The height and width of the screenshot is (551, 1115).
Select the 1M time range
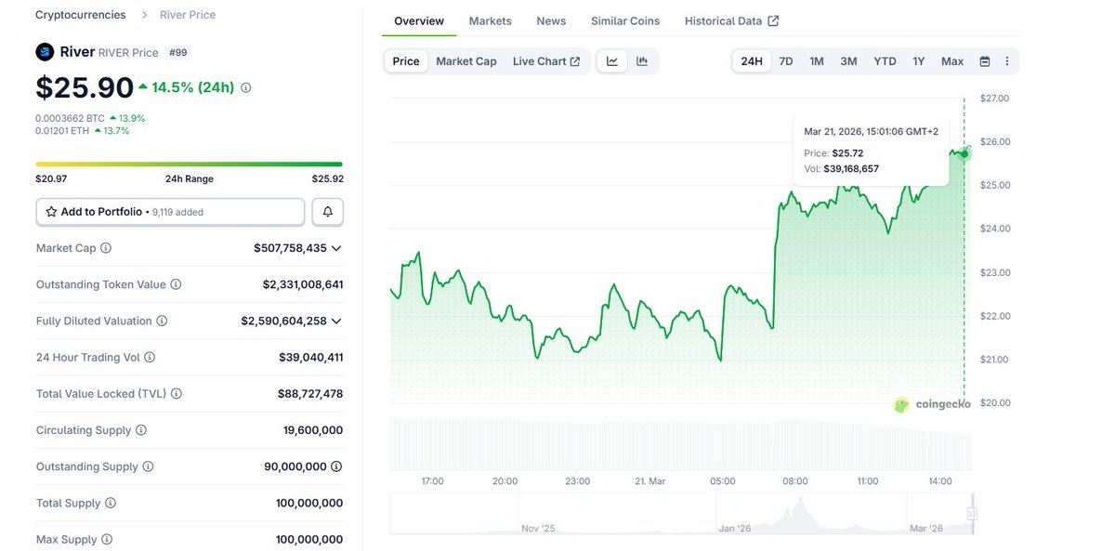(817, 61)
